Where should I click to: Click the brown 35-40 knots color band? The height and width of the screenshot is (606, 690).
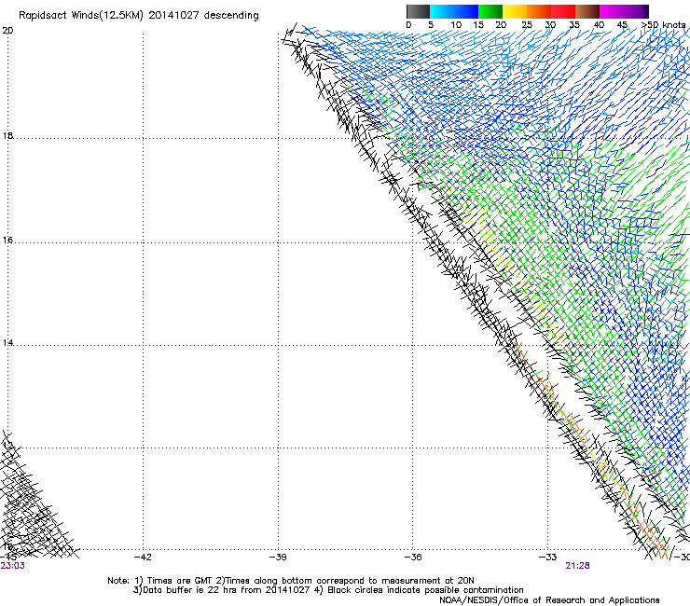pos(587,11)
